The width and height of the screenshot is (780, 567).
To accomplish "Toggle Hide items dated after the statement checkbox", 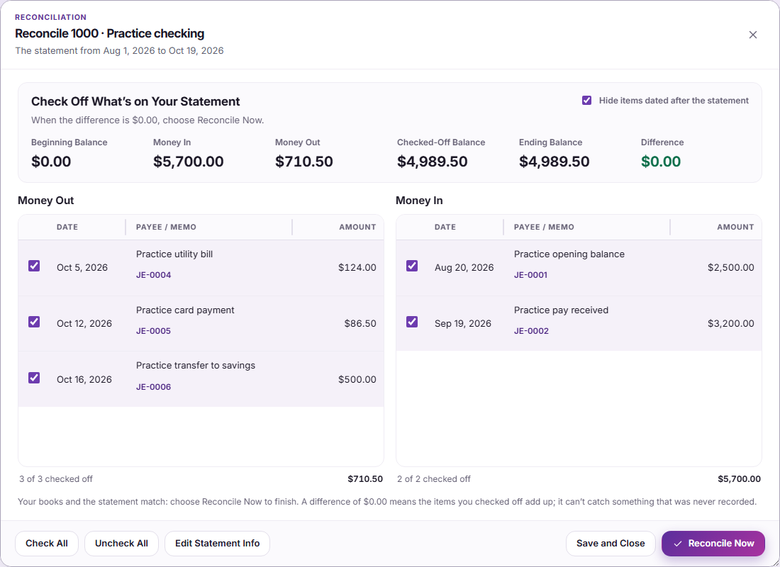I will (586, 101).
